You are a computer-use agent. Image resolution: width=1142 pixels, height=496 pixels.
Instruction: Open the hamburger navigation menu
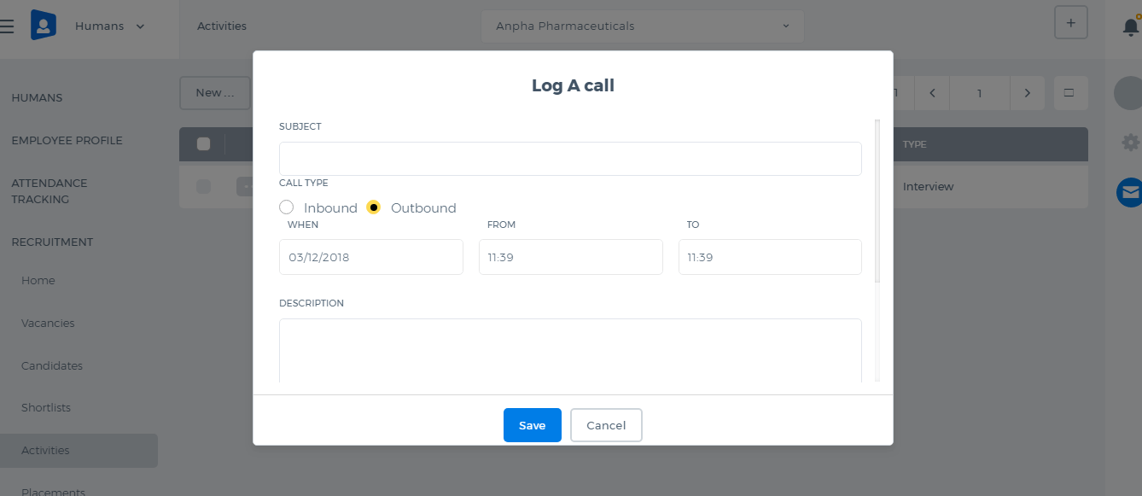pos(7,26)
